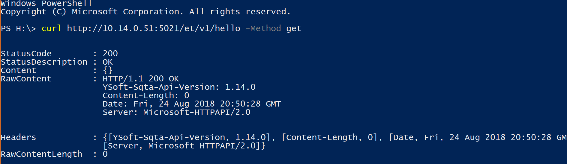Click the -Method parameter text
The image size is (567, 164).
[263, 28]
